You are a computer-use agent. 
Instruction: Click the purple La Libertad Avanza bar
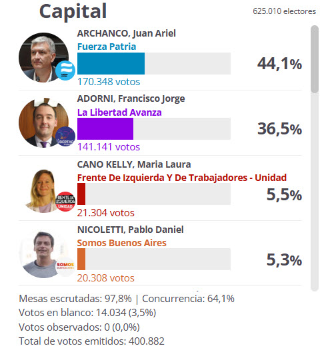pos(105,129)
